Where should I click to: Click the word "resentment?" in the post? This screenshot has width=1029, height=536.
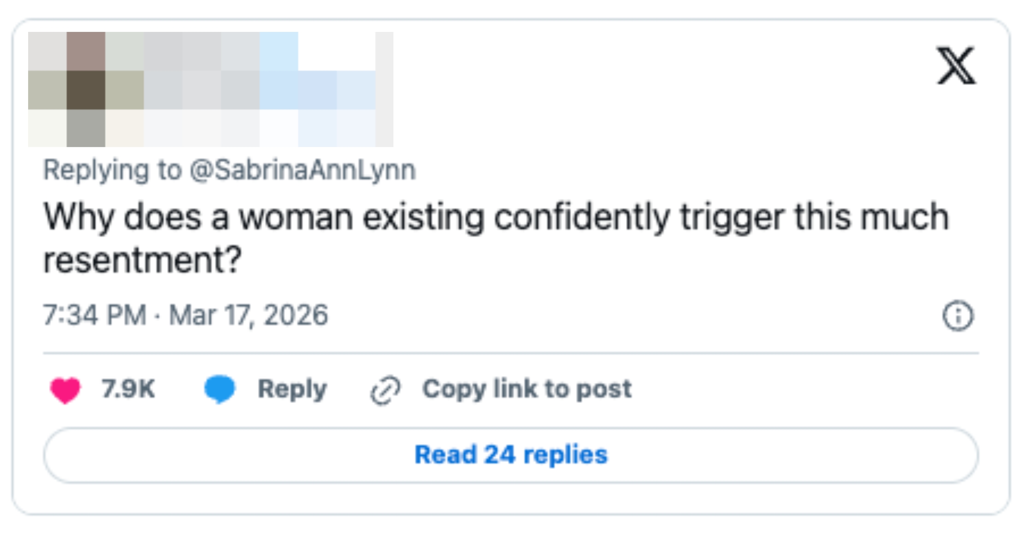[142, 260]
